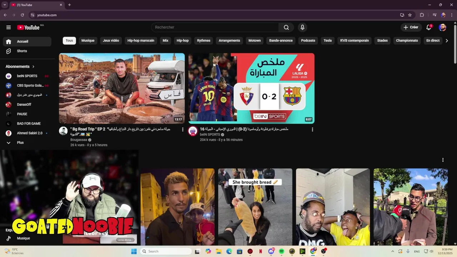Screen dimensions: 457x257
Task: Open Netflix from the taskbar
Action: point(261,251)
